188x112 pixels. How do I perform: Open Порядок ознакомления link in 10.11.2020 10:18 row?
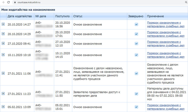pyautogui.click(x=166, y=55)
